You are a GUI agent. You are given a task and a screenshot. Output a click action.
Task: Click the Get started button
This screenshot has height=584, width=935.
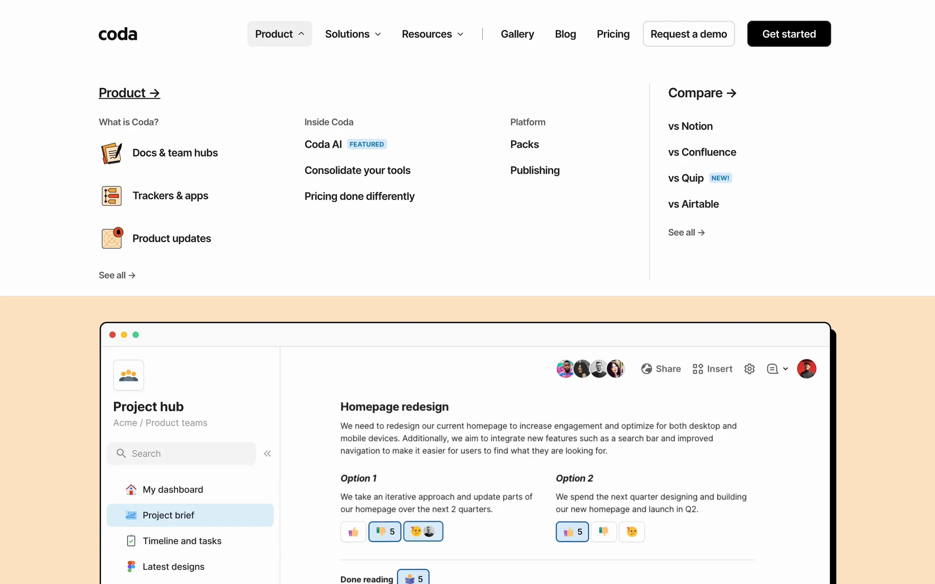tap(789, 34)
